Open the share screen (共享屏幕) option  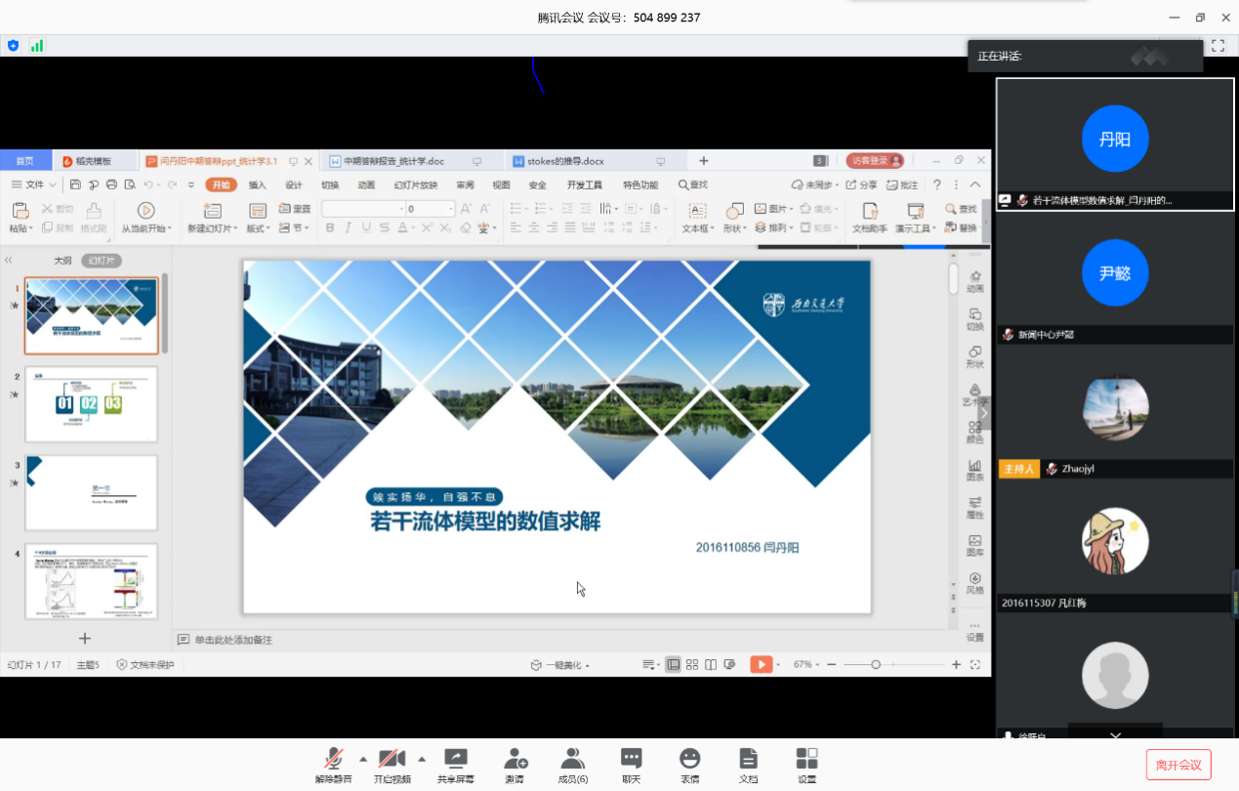click(455, 760)
